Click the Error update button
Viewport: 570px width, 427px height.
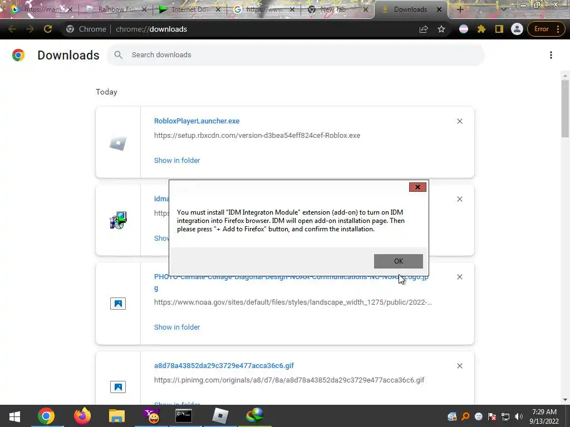546,29
